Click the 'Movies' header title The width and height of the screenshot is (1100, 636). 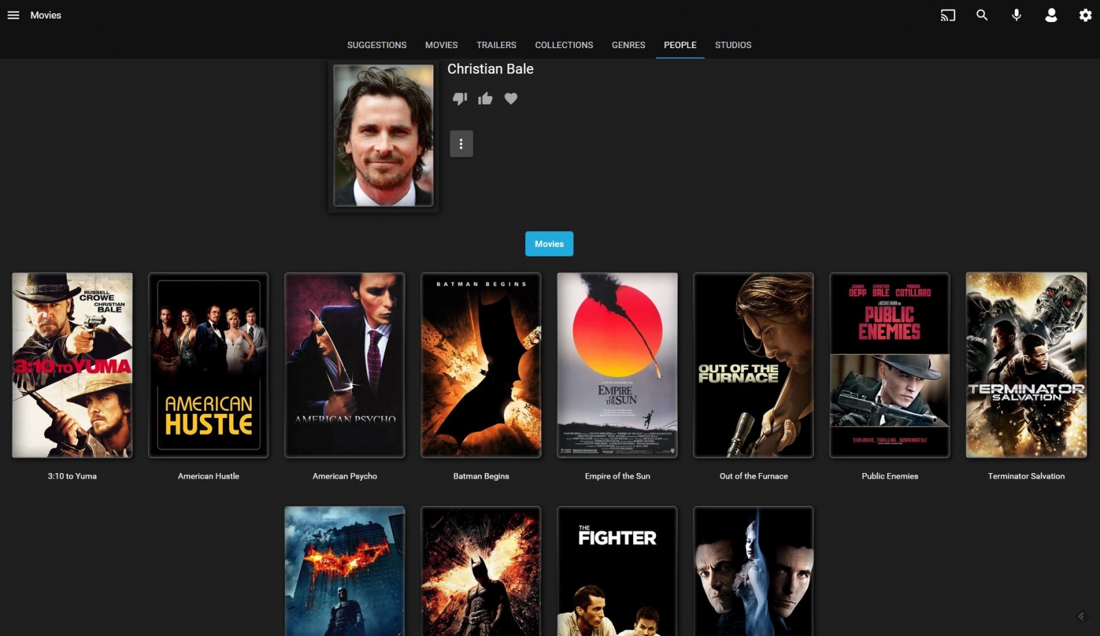point(45,15)
